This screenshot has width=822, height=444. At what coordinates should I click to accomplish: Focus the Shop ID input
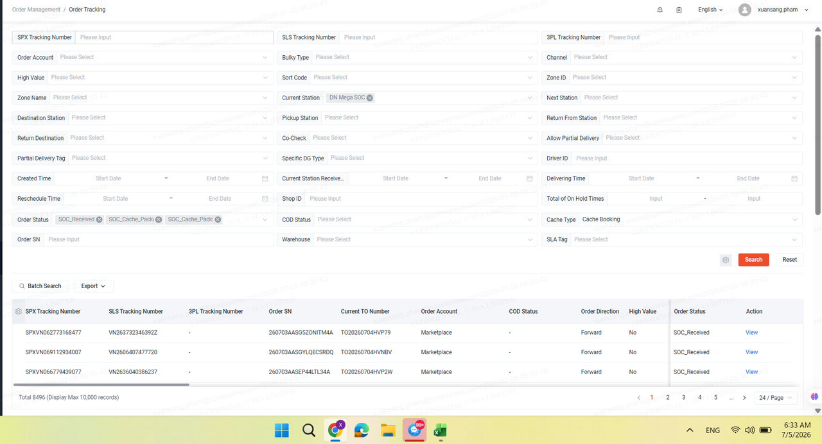pyautogui.click(x=421, y=199)
